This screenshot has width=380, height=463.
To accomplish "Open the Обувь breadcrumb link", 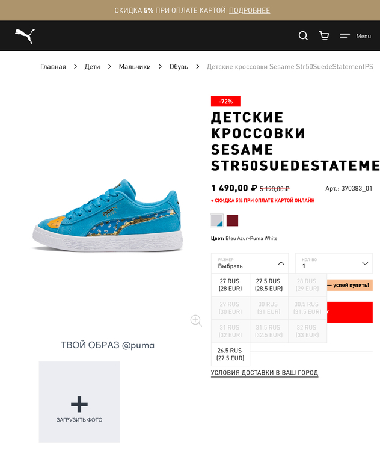I will (179, 66).
